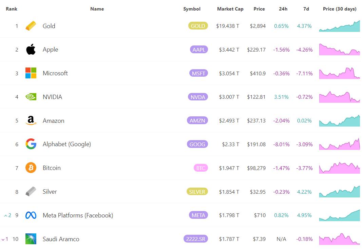Click the Google G logo icon
Image resolution: width=362 pixels, height=249 pixels.
(x=31, y=144)
